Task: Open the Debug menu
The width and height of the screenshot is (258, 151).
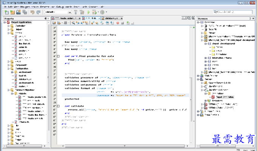Action: [59, 7]
